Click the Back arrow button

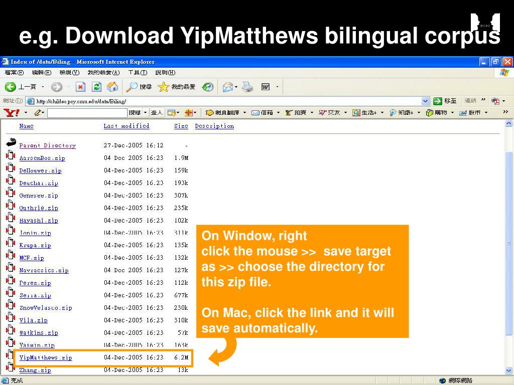tap(11, 87)
